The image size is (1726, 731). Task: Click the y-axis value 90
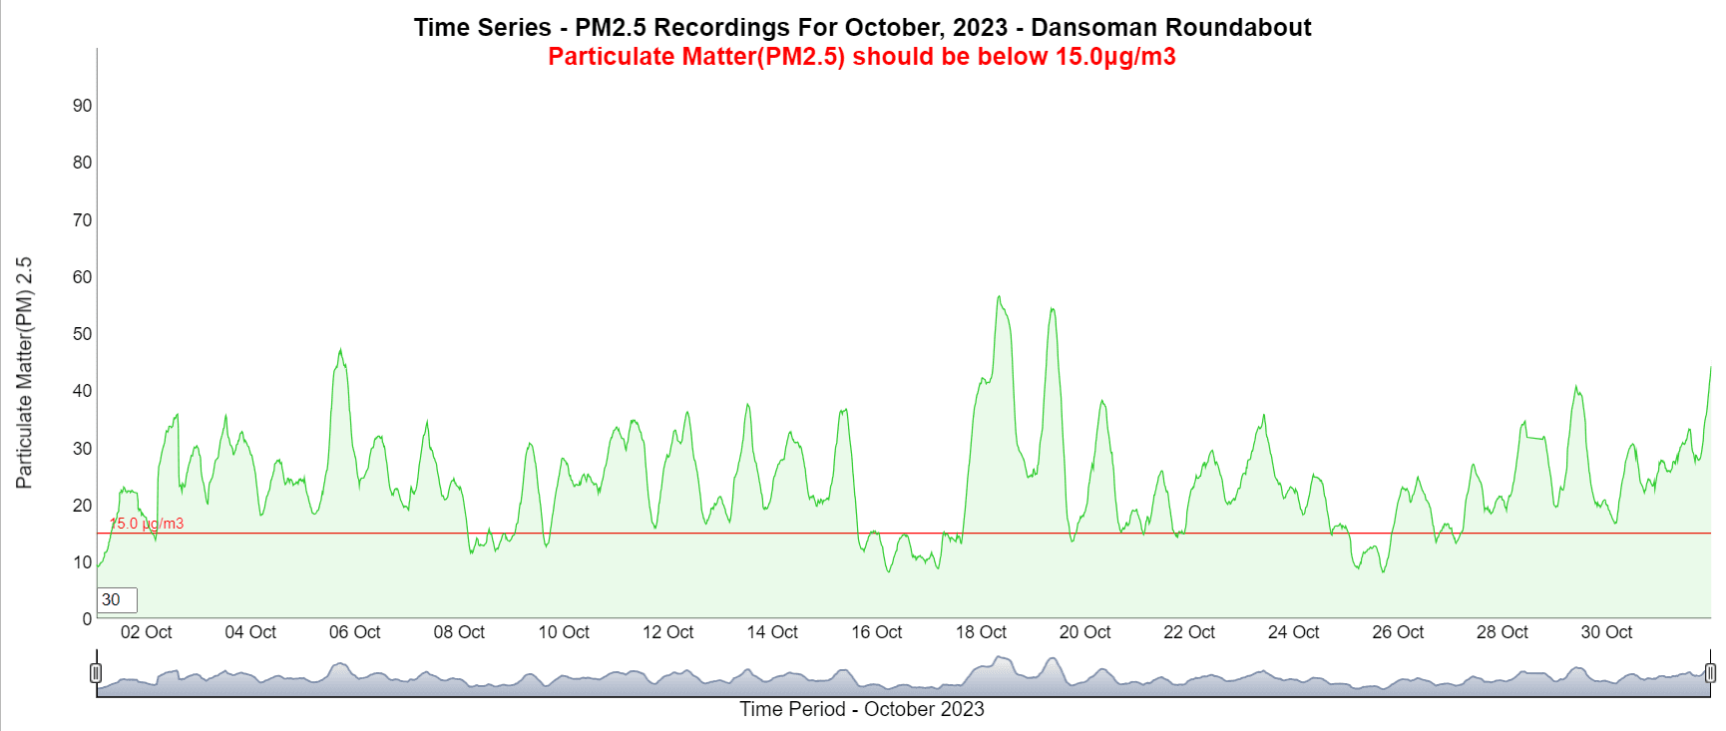[x=82, y=106]
